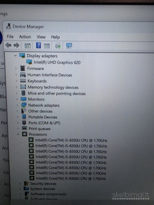Select the Firmware label

tap(35, 68)
